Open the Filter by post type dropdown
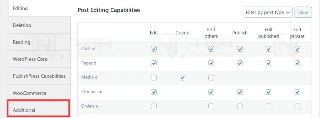Viewport: 320px width, 118px height. click(267, 12)
